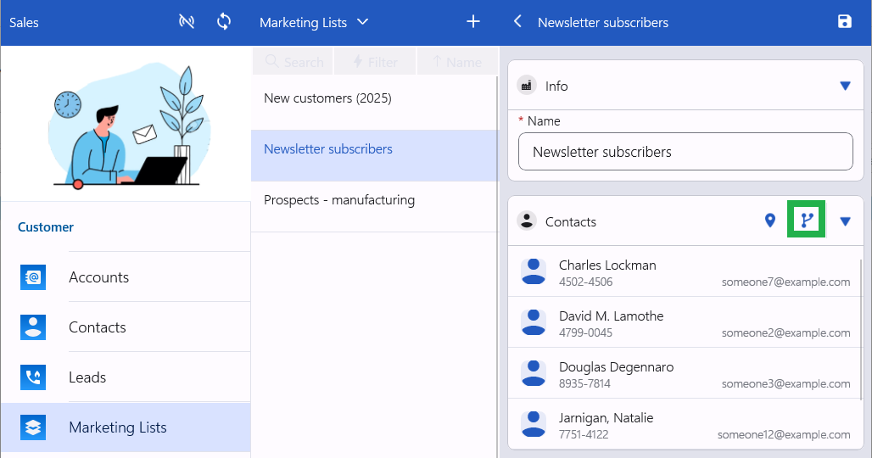872x458 pixels.
Task: Show contacts on map with pin icon
Action: pyautogui.click(x=770, y=221)
